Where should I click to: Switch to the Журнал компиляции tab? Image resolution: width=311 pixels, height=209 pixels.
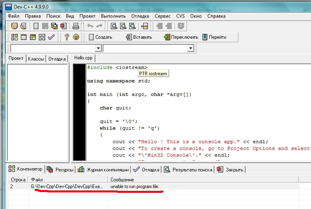103,169
